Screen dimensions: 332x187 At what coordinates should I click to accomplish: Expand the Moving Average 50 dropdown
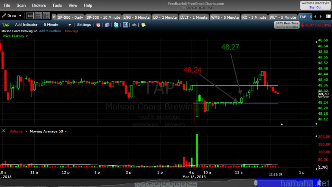(x=66, y=131)
